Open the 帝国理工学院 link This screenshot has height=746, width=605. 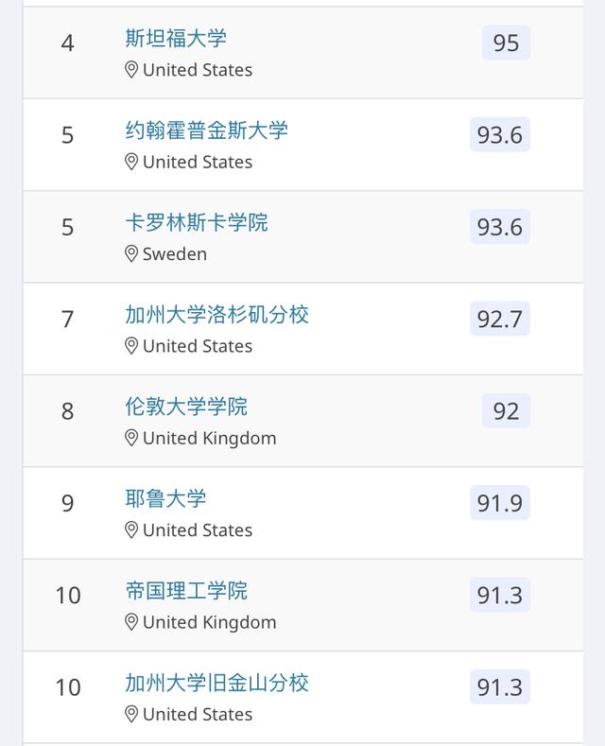[x=186, y=591]
